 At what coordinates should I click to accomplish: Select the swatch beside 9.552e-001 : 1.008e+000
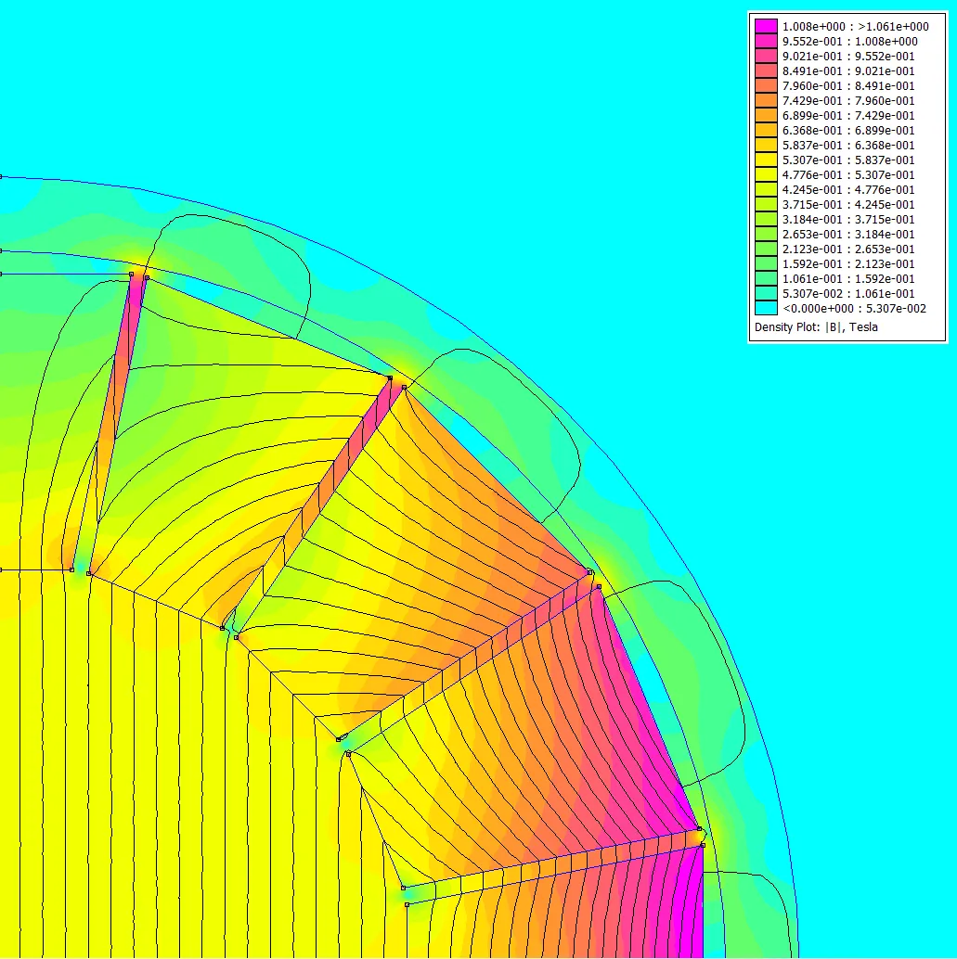coord(766,41)
